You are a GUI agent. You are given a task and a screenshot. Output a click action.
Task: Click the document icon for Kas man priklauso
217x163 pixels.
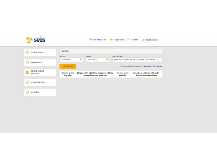click(27, 82)
